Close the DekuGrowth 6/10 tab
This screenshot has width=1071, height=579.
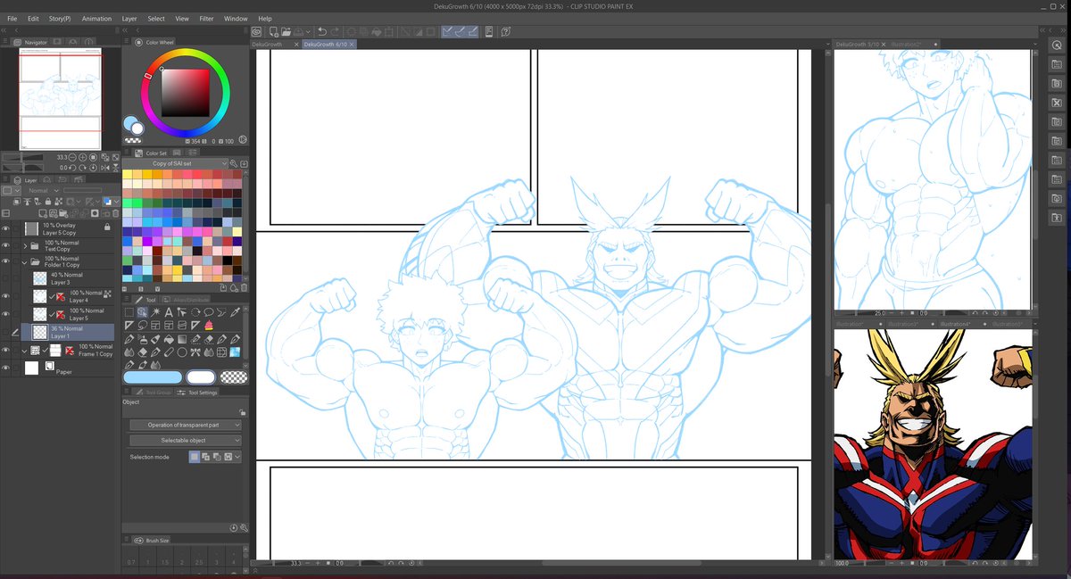coord(352,44)
